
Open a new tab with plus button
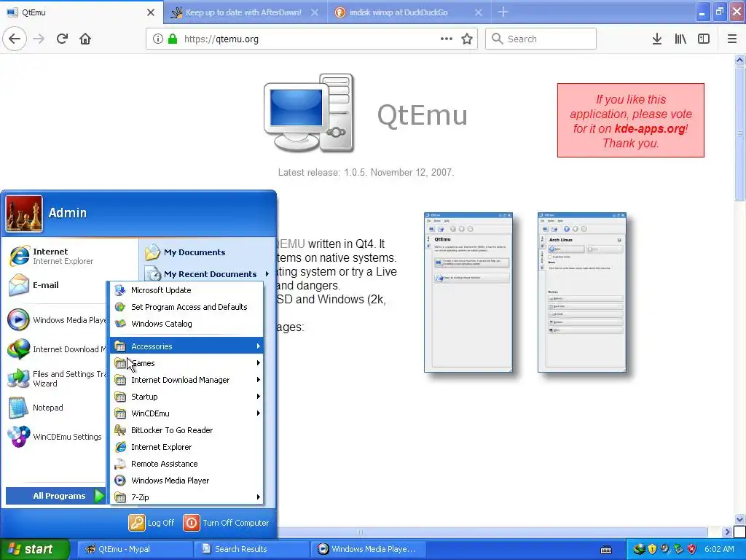coord(503,12)
